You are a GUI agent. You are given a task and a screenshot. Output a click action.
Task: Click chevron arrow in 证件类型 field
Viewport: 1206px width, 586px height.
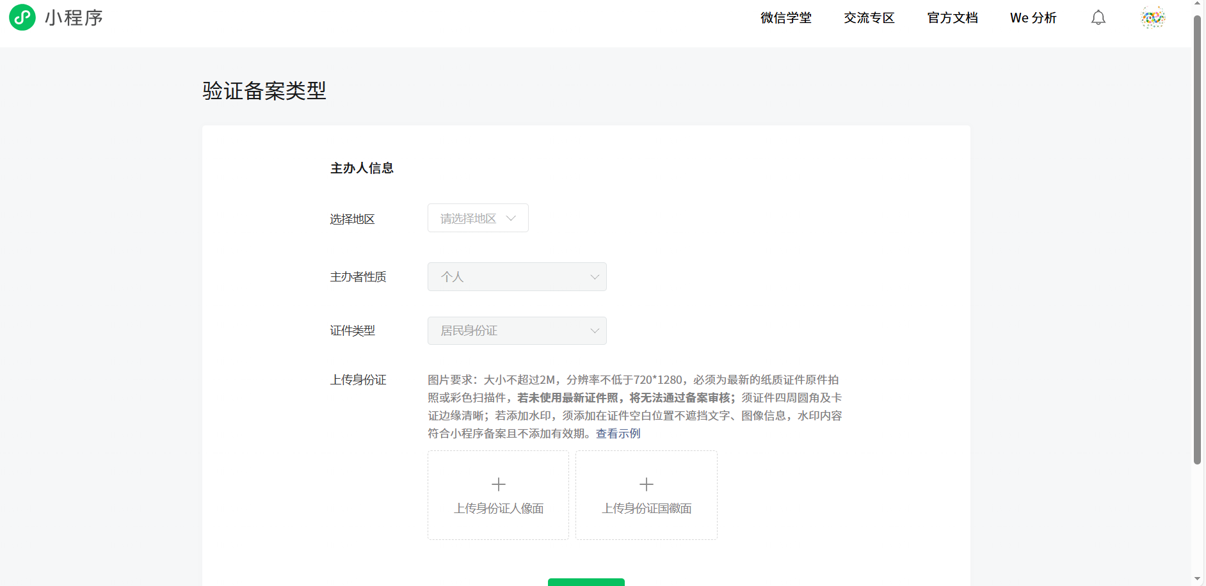595,331
